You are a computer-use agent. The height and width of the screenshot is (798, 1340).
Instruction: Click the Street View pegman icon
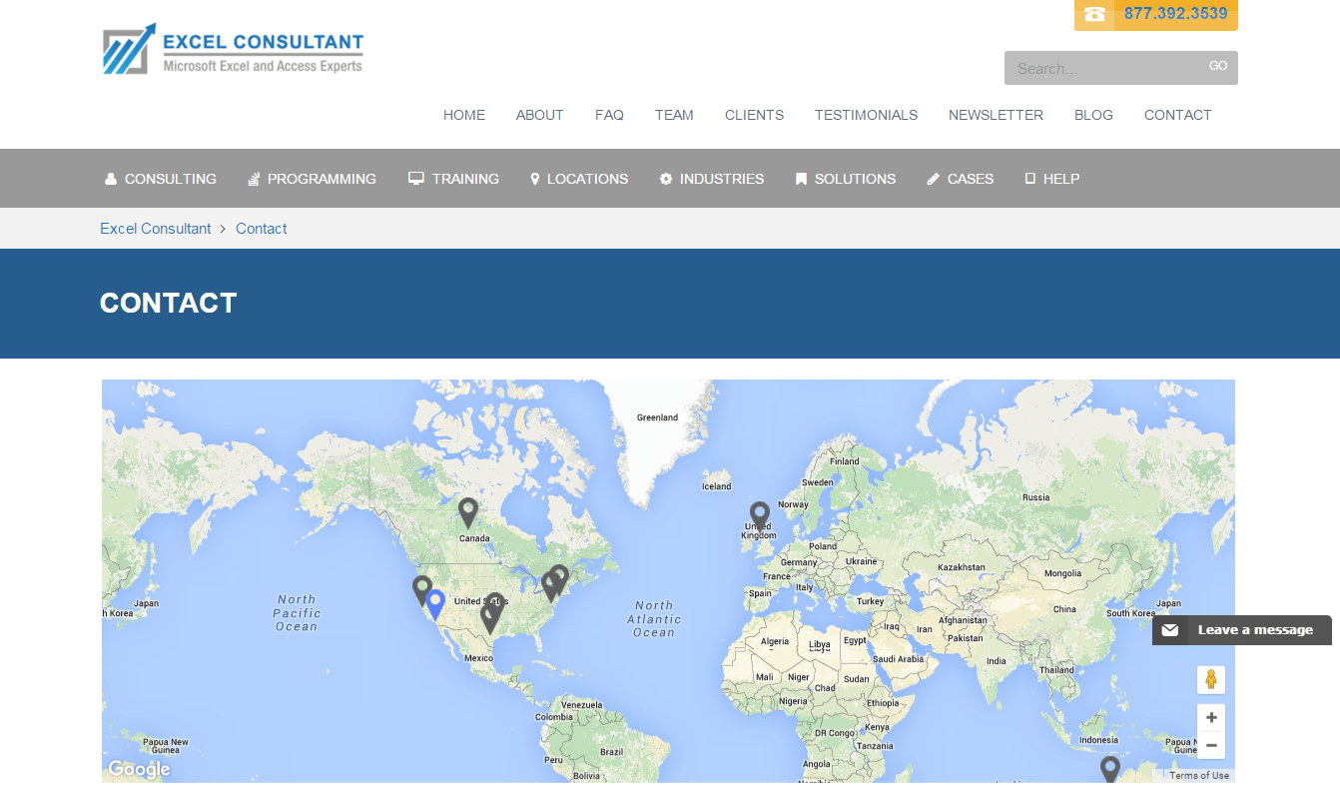coord(1210,680)
